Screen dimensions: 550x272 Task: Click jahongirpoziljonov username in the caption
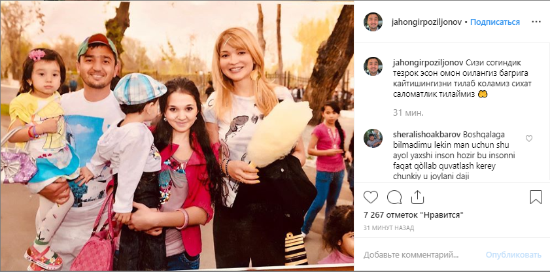coord(428,63)
